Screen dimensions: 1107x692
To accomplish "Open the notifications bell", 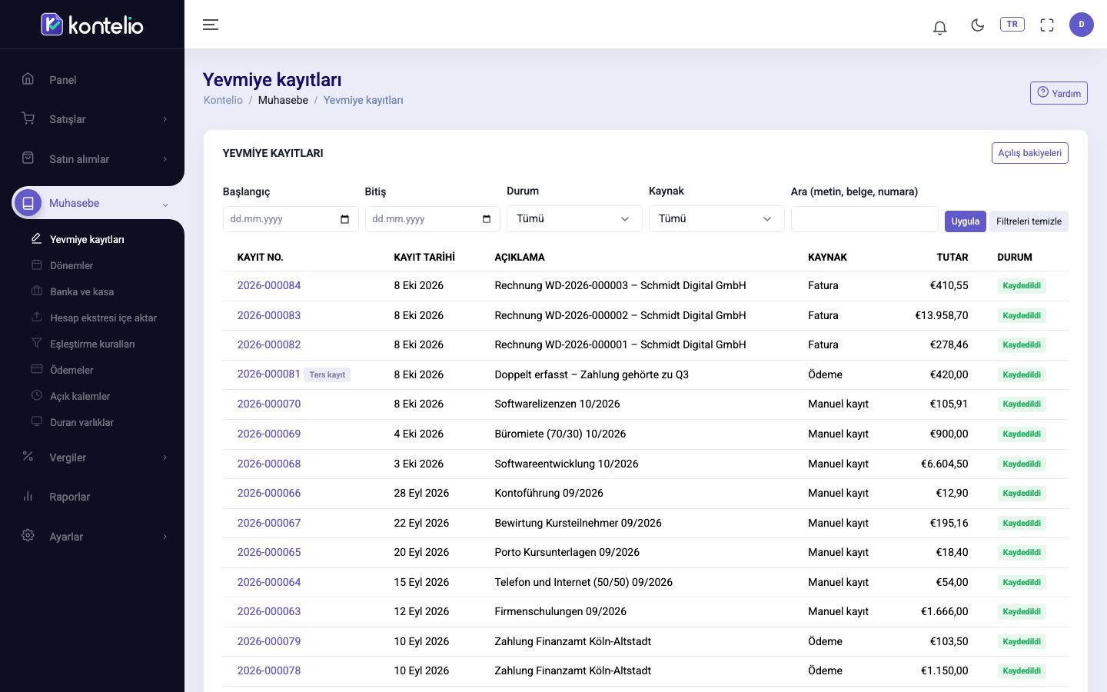I will tap(939, 27).
